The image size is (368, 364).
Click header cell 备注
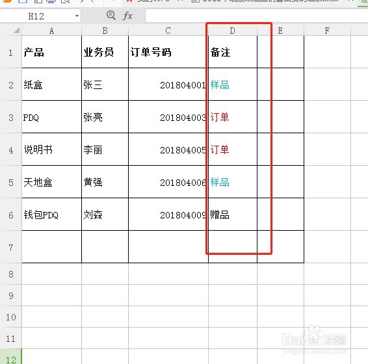click(233, 52)
